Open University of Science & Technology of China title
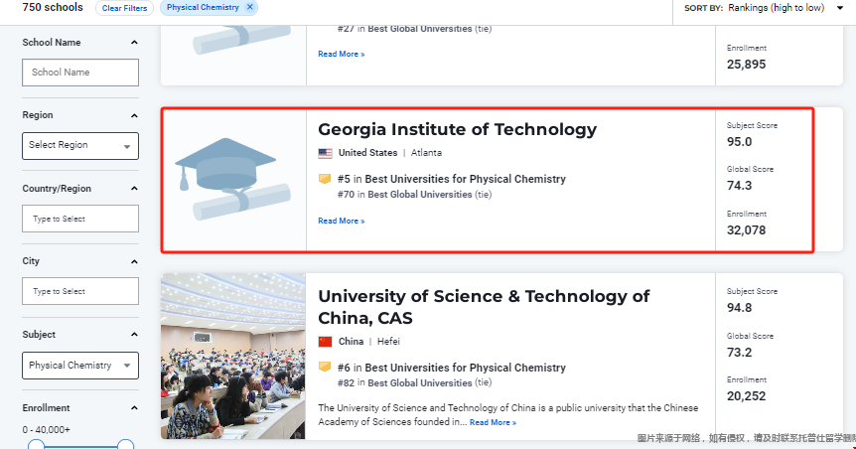Screen dimensions: 856x449 tap(484, 307)
